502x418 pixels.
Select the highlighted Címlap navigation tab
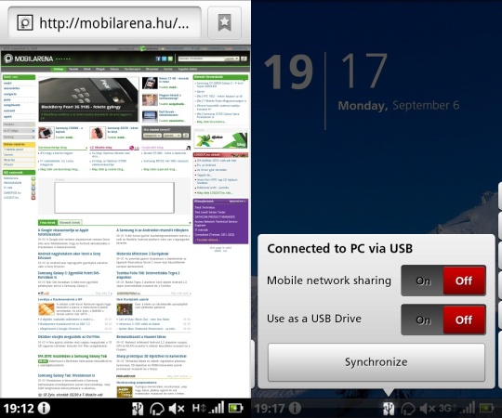(59, 69)
